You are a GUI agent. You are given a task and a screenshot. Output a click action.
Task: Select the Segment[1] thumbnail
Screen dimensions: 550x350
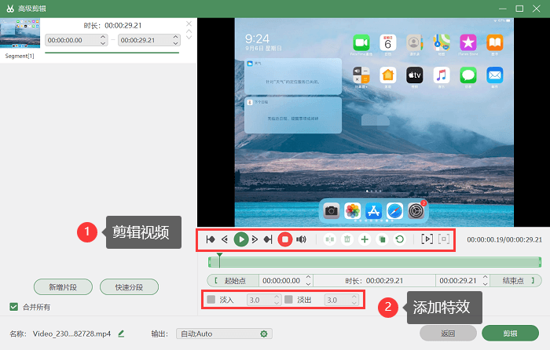(20, 33)
